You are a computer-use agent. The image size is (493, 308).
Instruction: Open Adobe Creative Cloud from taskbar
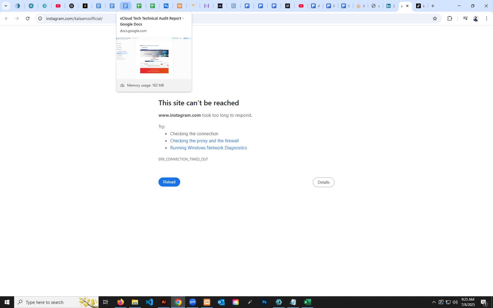pyautogui.click(x=236, y=302)
